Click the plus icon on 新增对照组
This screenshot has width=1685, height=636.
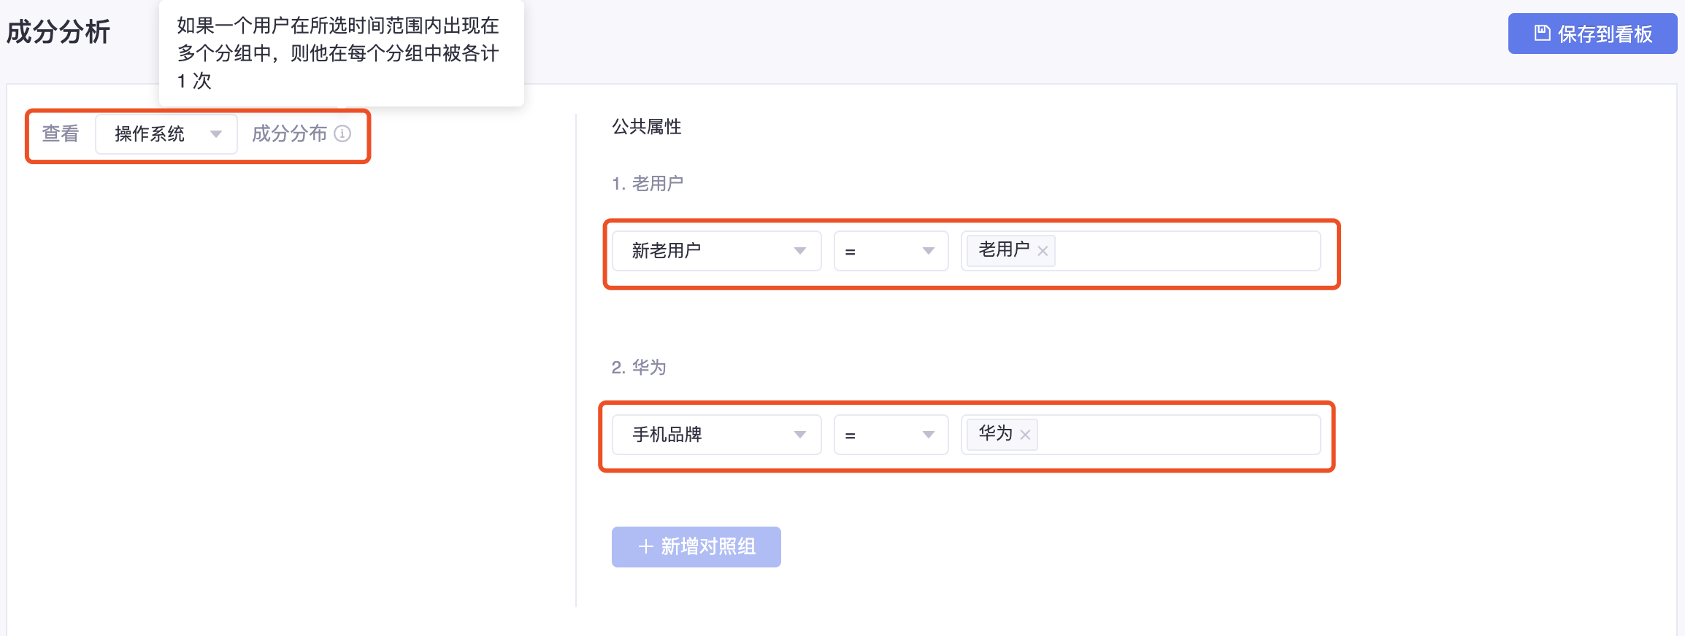click(x=645, y=546)
